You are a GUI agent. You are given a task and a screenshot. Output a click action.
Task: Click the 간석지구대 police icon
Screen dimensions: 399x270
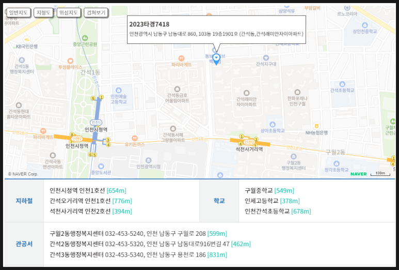266,57
